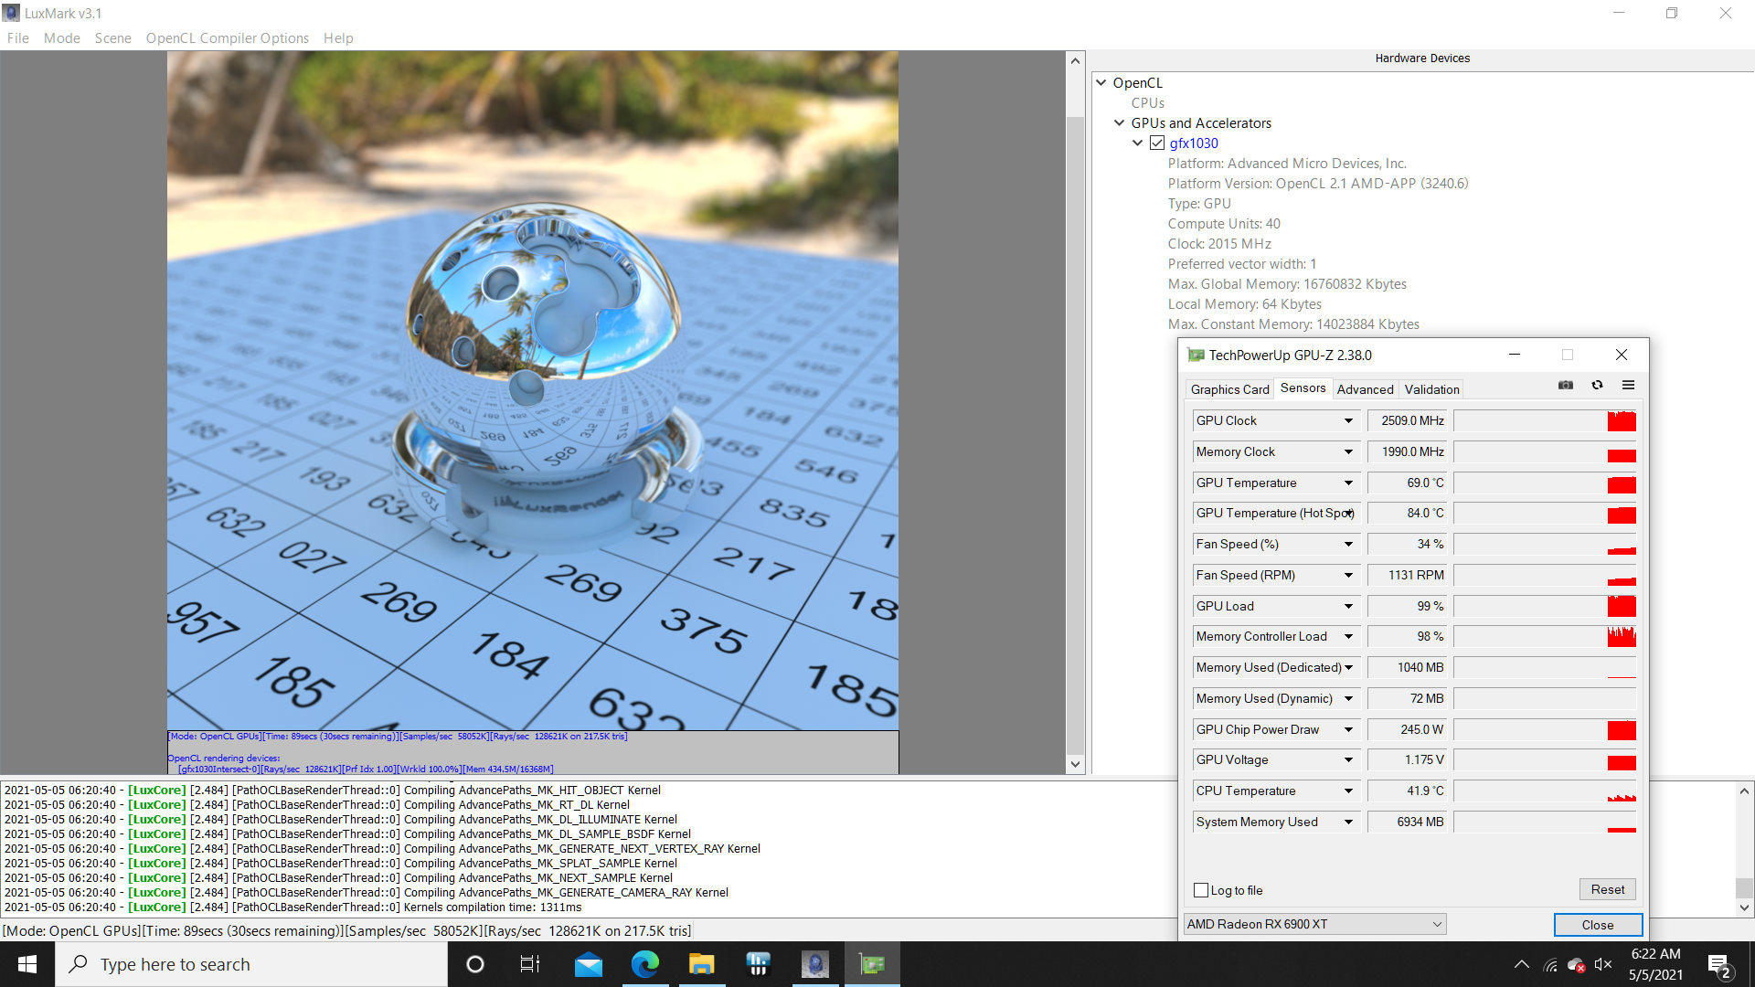Open File Explorer from the taskbar
Screen dimensions: 1755x987
point(701,964)
